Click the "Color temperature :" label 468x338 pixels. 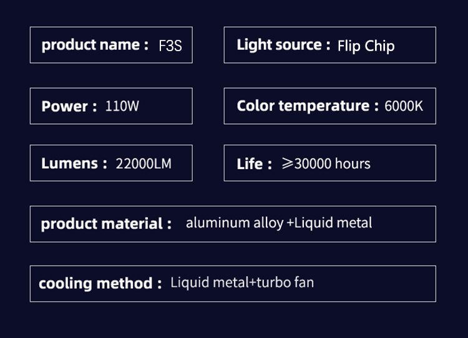308,106
